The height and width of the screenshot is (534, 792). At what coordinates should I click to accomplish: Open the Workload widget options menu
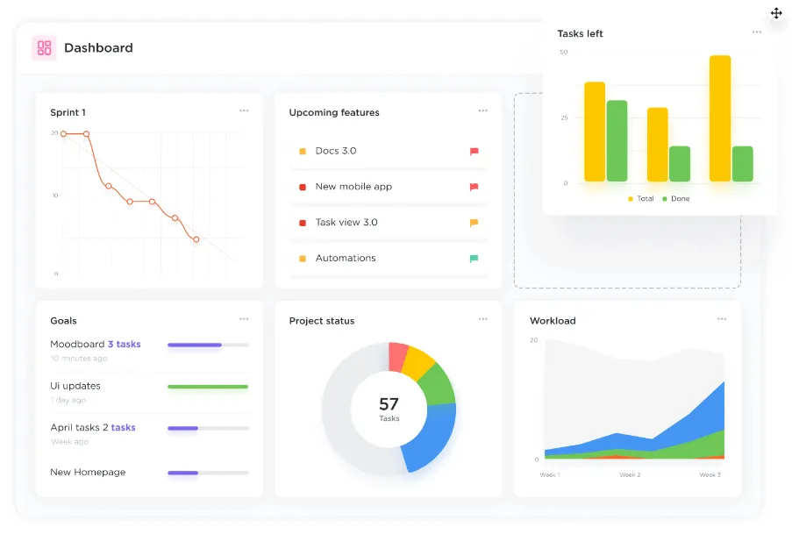tap(722, 319)
